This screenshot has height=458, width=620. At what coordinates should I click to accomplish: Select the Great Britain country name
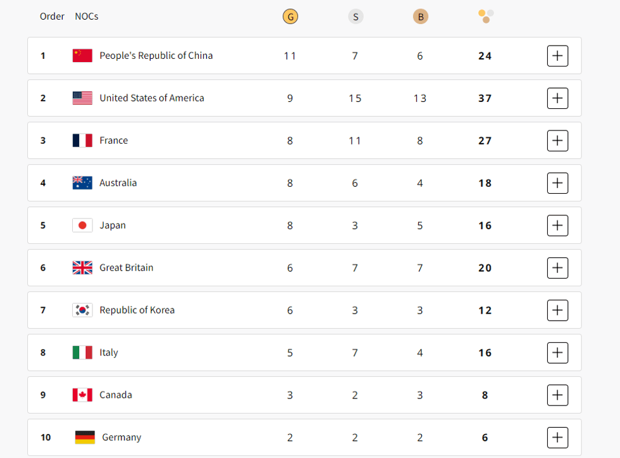click(127, 268)
